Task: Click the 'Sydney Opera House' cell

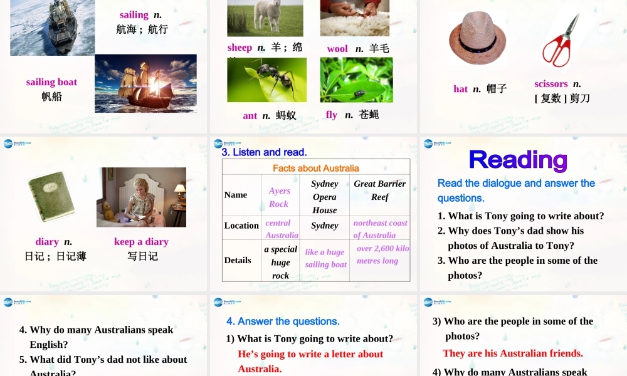Action: pos(325,196)
